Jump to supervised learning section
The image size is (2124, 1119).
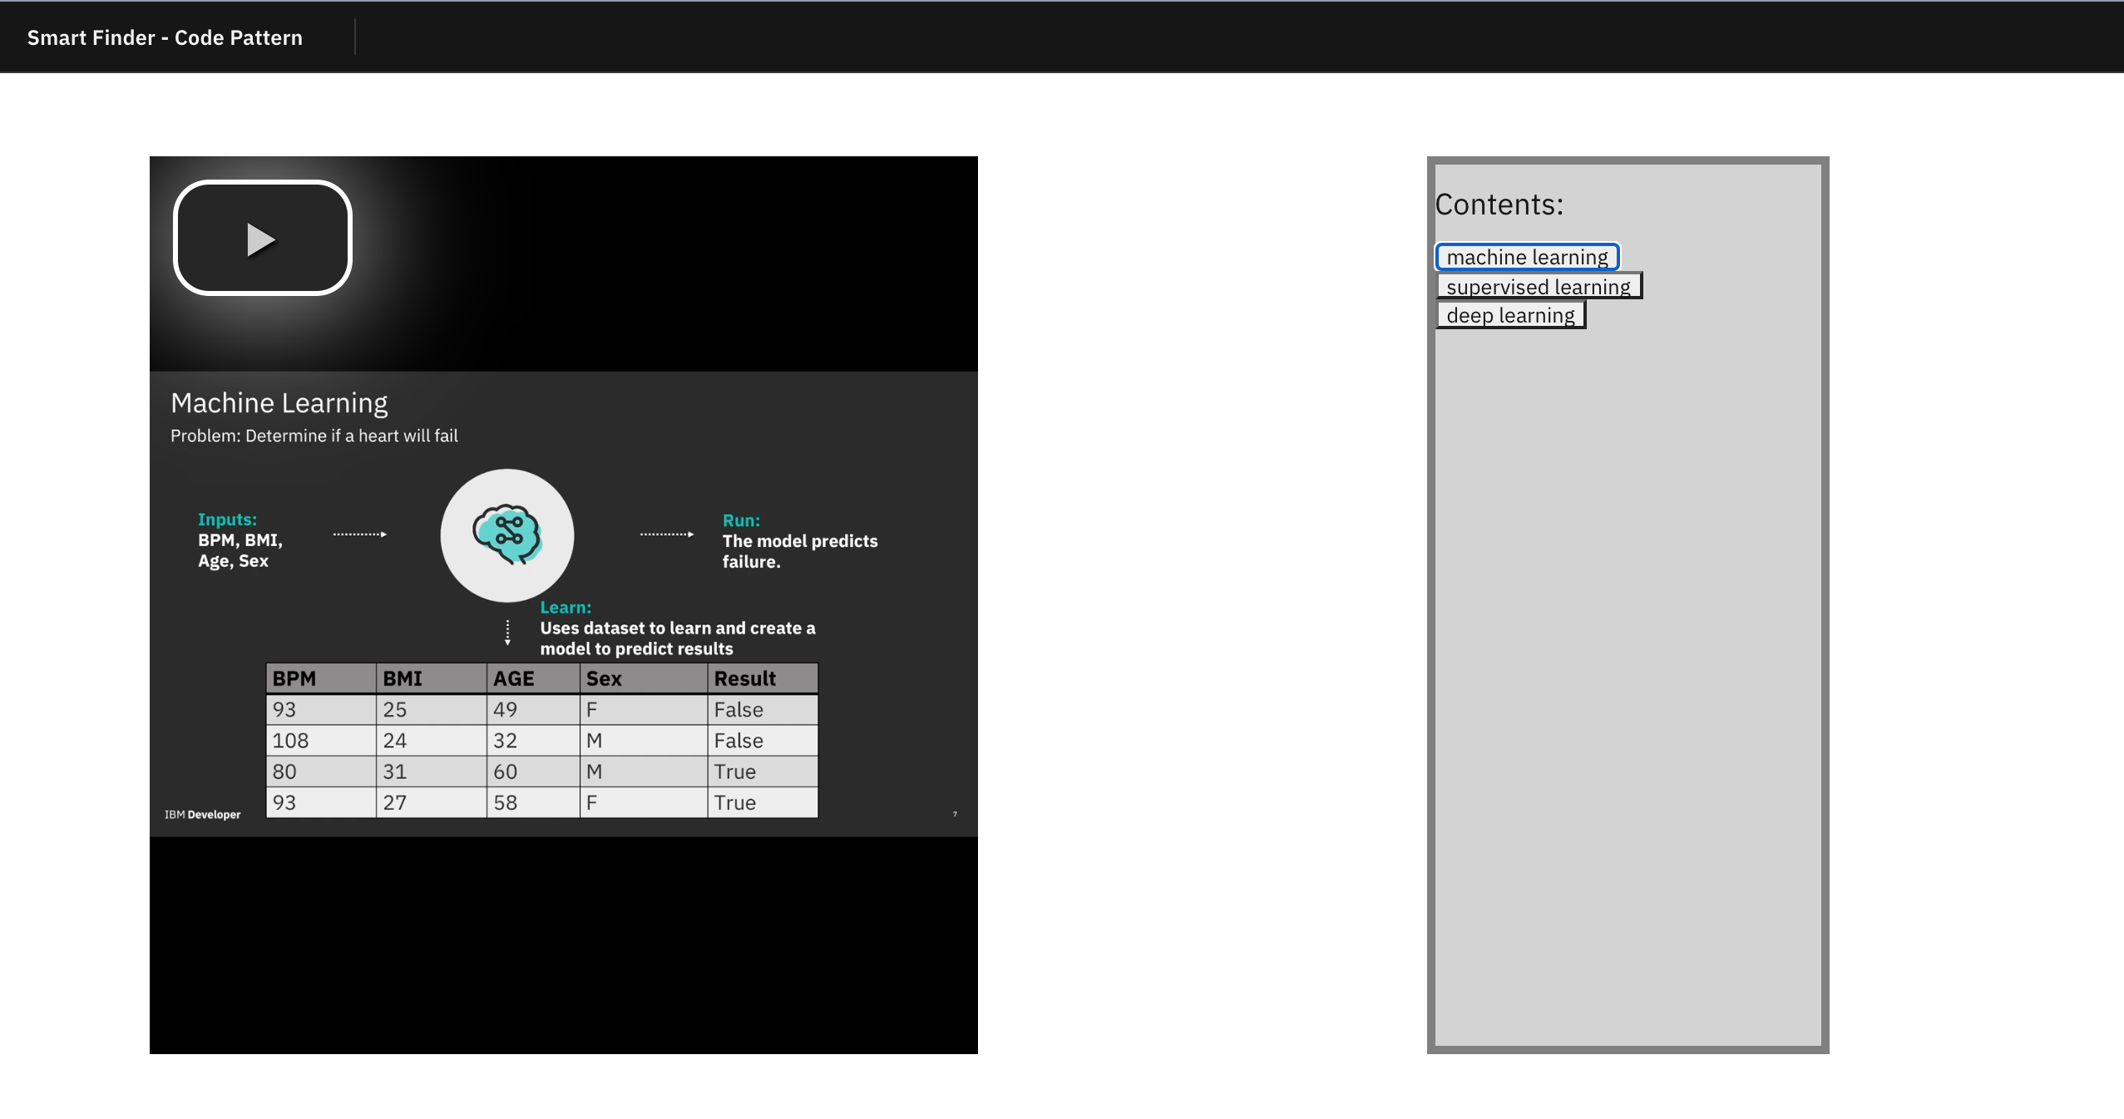click(x=1539, y=286)
